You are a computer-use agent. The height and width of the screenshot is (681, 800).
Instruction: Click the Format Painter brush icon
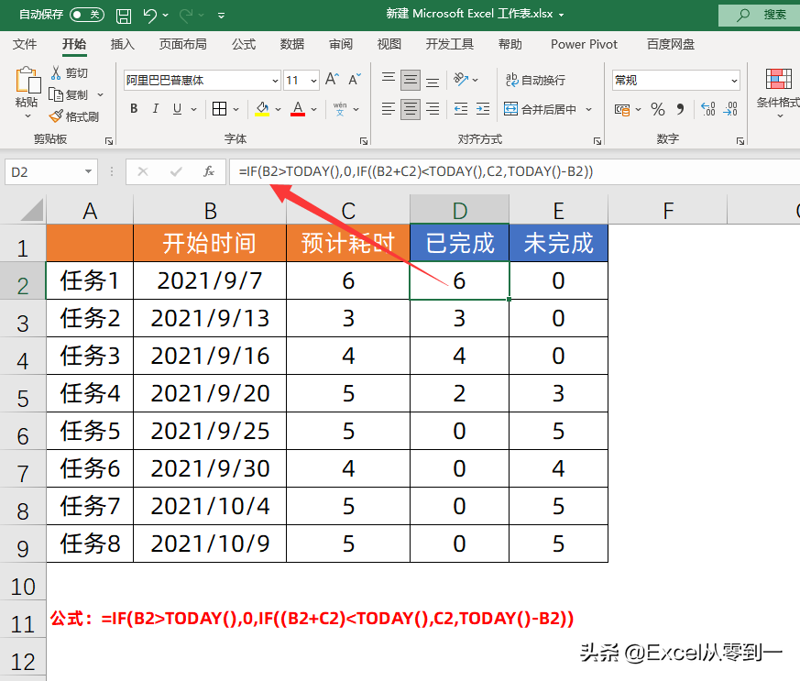click(56, 116)
